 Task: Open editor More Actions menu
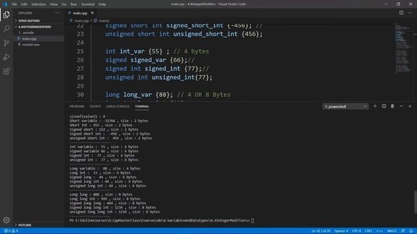(x=410, y=13)
